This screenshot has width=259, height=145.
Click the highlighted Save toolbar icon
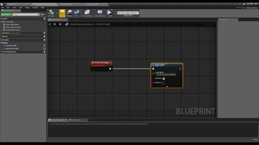[x=62, y=13]
